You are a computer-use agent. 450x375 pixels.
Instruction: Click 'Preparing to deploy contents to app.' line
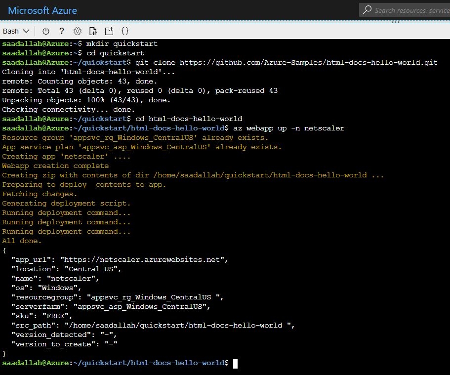(84, 185)
